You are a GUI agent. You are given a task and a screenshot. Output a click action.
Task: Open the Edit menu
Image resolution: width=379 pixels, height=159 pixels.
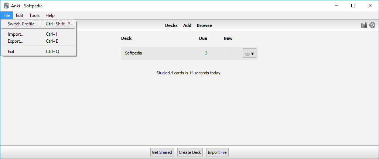[x=20, y=15]
